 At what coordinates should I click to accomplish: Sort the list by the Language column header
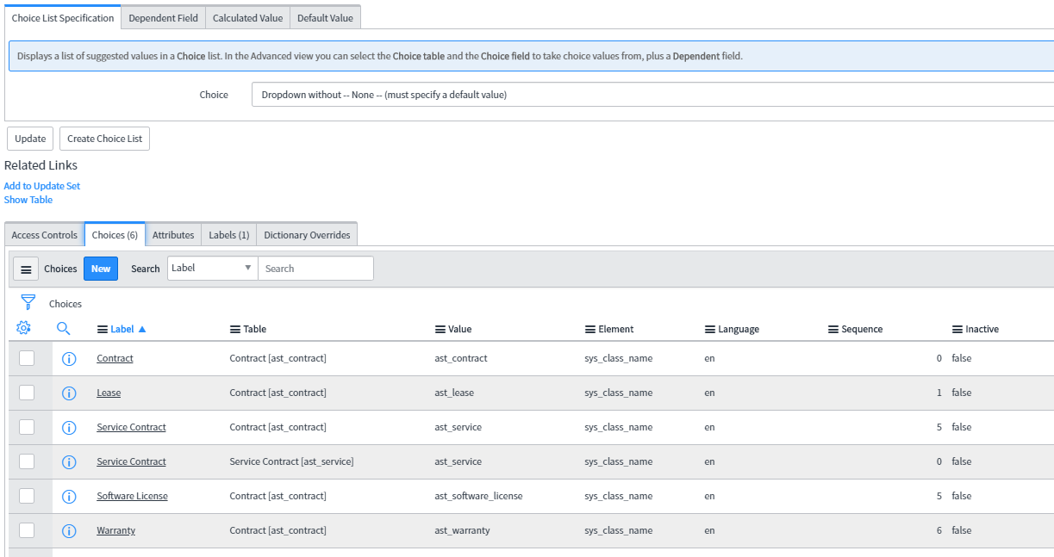click(x=739, y=329)
